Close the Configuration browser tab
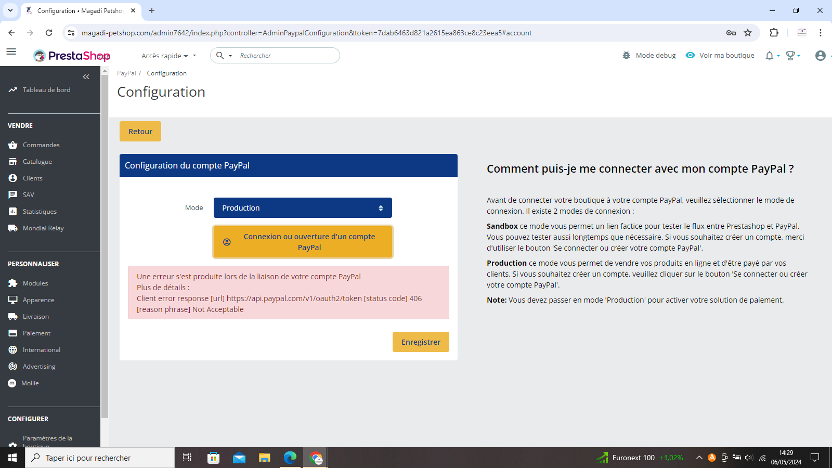Viewport: 832px width, 468px height. pos(133,10)
